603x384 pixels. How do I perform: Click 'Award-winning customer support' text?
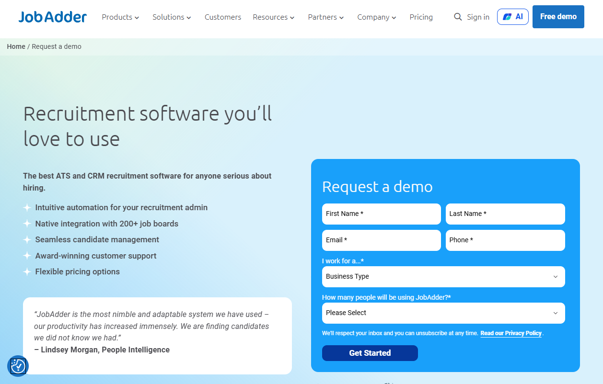click(x=96, y=256)
